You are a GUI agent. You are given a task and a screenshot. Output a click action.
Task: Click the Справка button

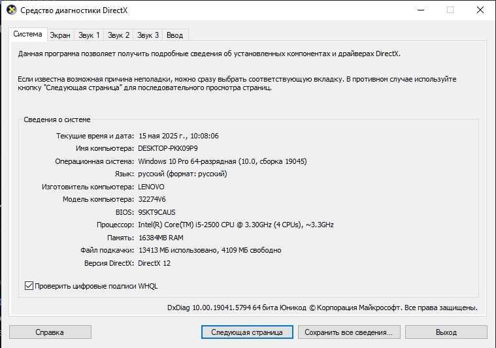pos(50,332)
